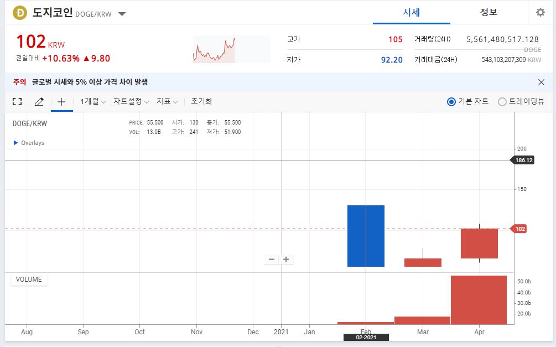Expand the 차트설정 dropdown
Viewport: 556px width, 347px height.
[131, 101]
